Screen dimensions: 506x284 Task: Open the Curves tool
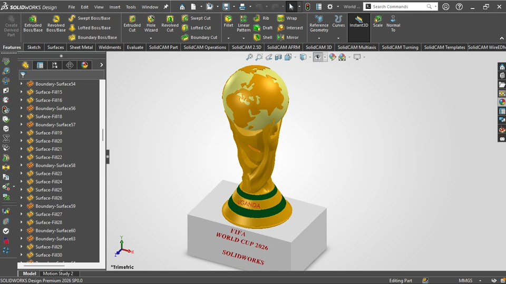point(338,21)
